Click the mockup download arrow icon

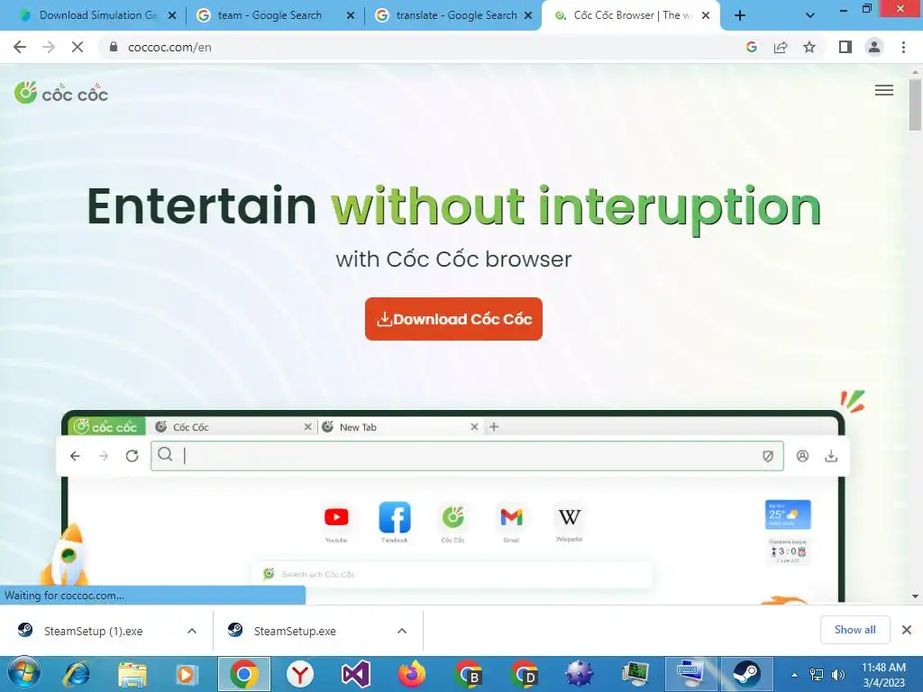click(830, 456)
